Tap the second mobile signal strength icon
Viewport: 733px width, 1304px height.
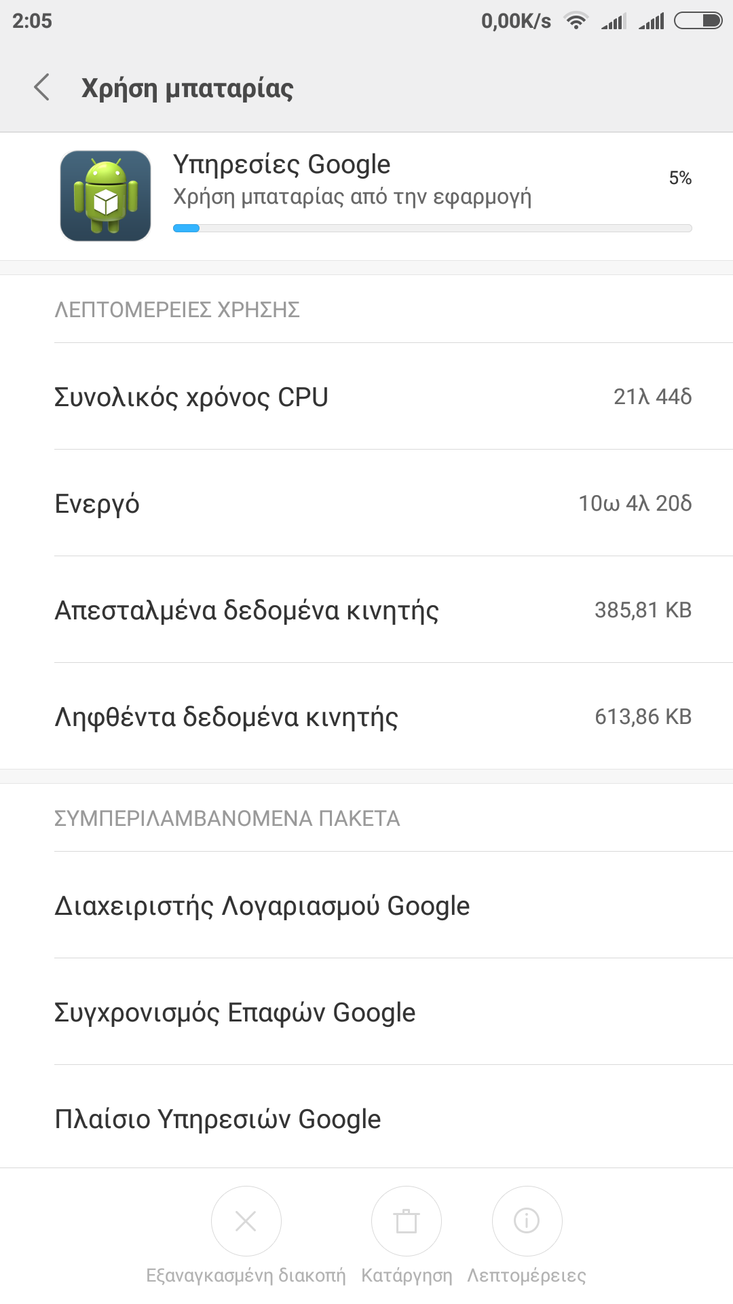coord(652,22)
